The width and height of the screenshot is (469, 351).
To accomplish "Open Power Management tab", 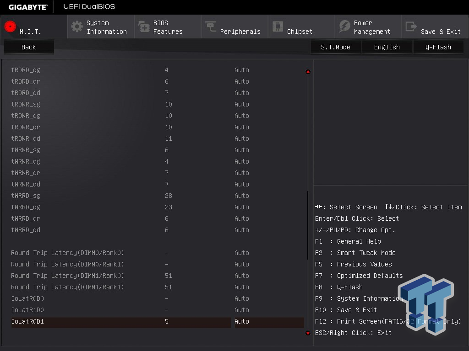I will 368,27.
